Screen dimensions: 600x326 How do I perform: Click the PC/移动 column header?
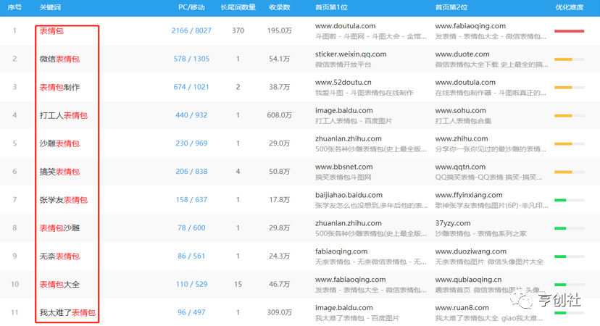point(191,7)
